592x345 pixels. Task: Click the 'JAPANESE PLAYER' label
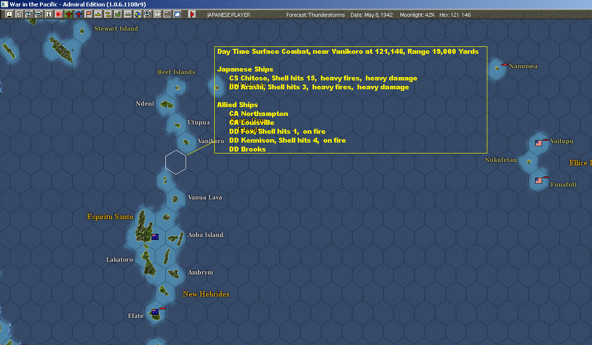click(229, 15)
